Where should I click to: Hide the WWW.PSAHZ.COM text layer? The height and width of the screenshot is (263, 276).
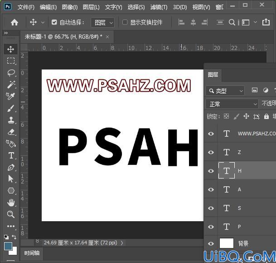[211, 134]
